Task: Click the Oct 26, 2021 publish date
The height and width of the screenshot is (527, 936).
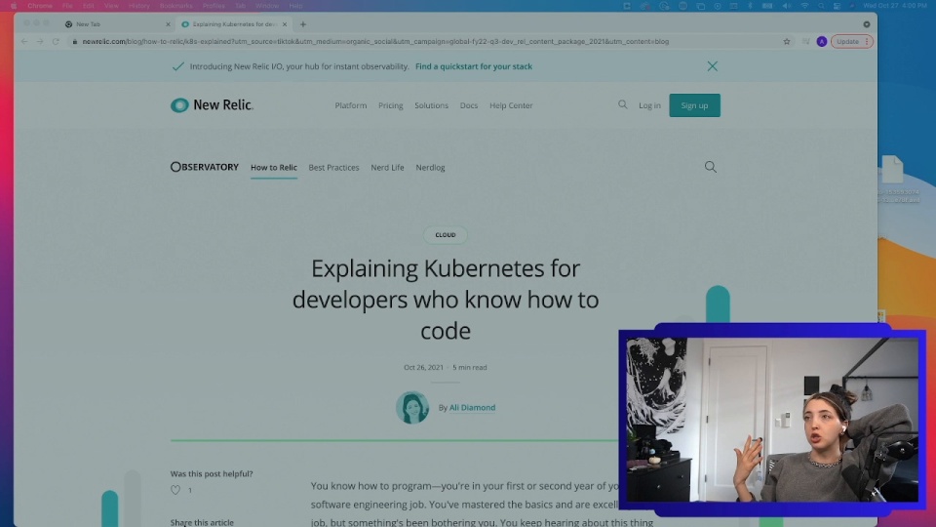Action: pos(423,368)
